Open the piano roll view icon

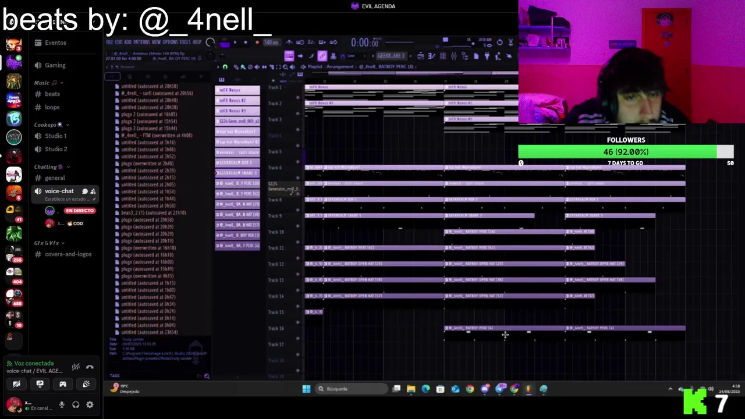pos(432,56)
